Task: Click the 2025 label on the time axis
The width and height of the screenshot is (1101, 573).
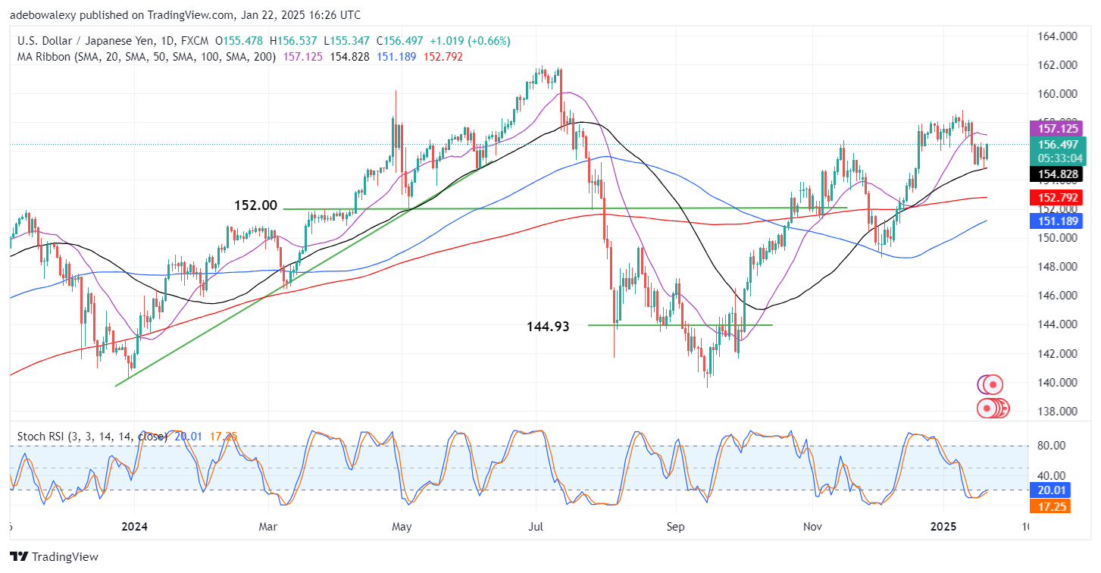Action: [x=943, y=526]
